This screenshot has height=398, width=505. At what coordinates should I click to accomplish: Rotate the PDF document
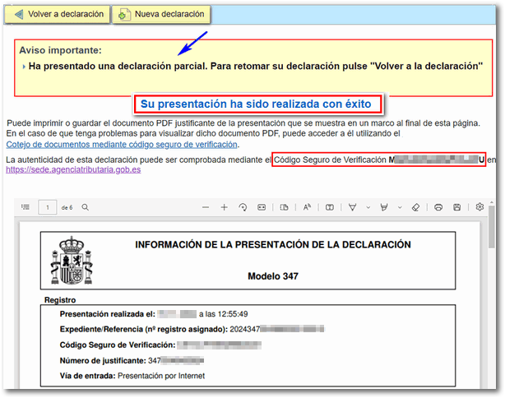point(243,207)
